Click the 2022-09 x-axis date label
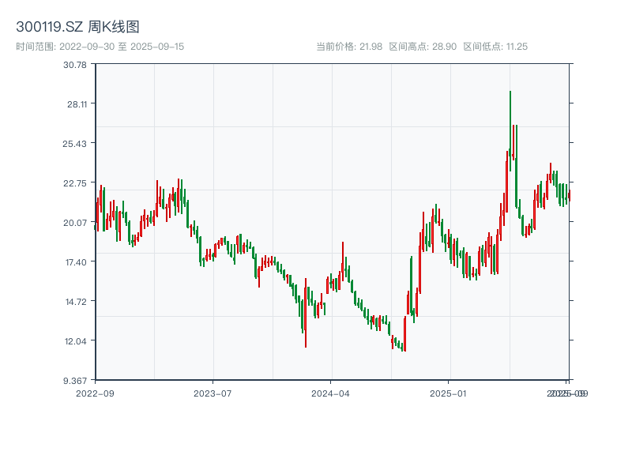 pos(95,393)
